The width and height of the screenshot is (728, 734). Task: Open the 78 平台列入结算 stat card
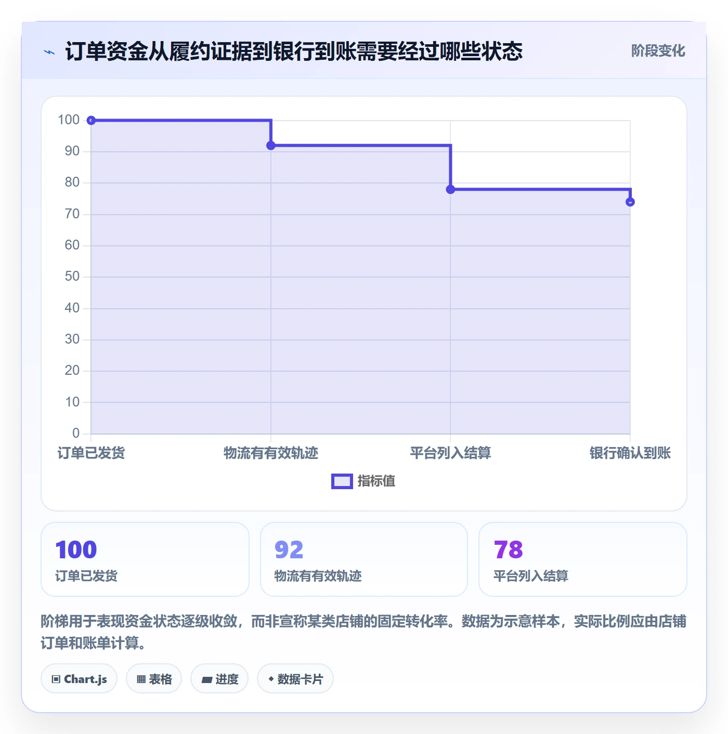583,559
